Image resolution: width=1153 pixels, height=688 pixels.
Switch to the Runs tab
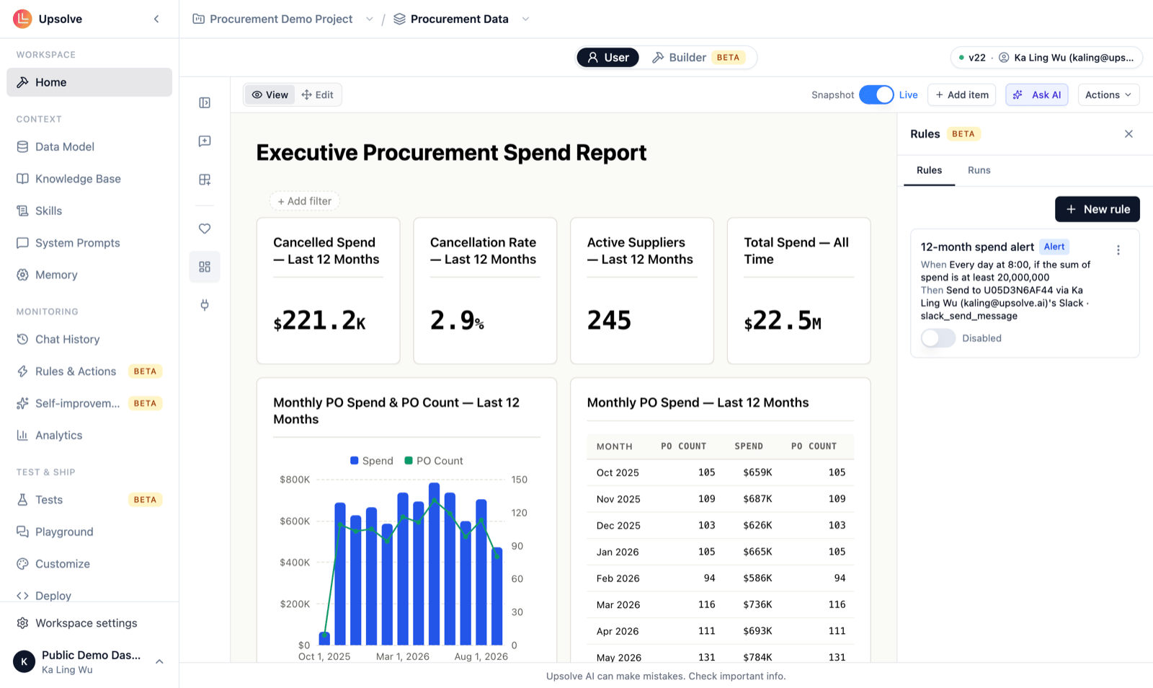[979, 170]
